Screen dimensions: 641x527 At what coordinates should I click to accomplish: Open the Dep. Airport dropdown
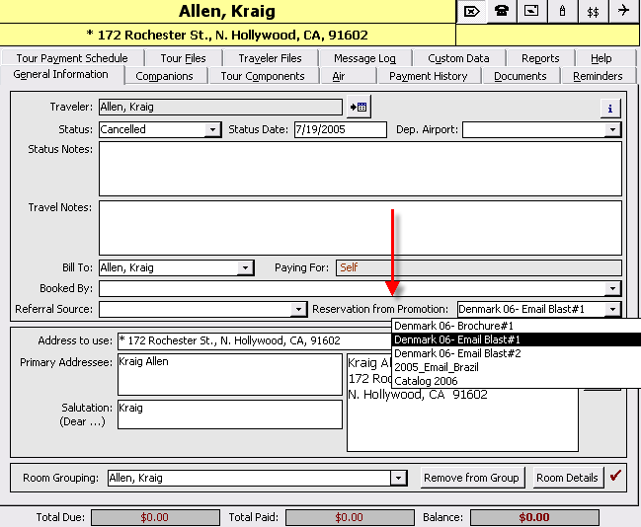(613, 129)
